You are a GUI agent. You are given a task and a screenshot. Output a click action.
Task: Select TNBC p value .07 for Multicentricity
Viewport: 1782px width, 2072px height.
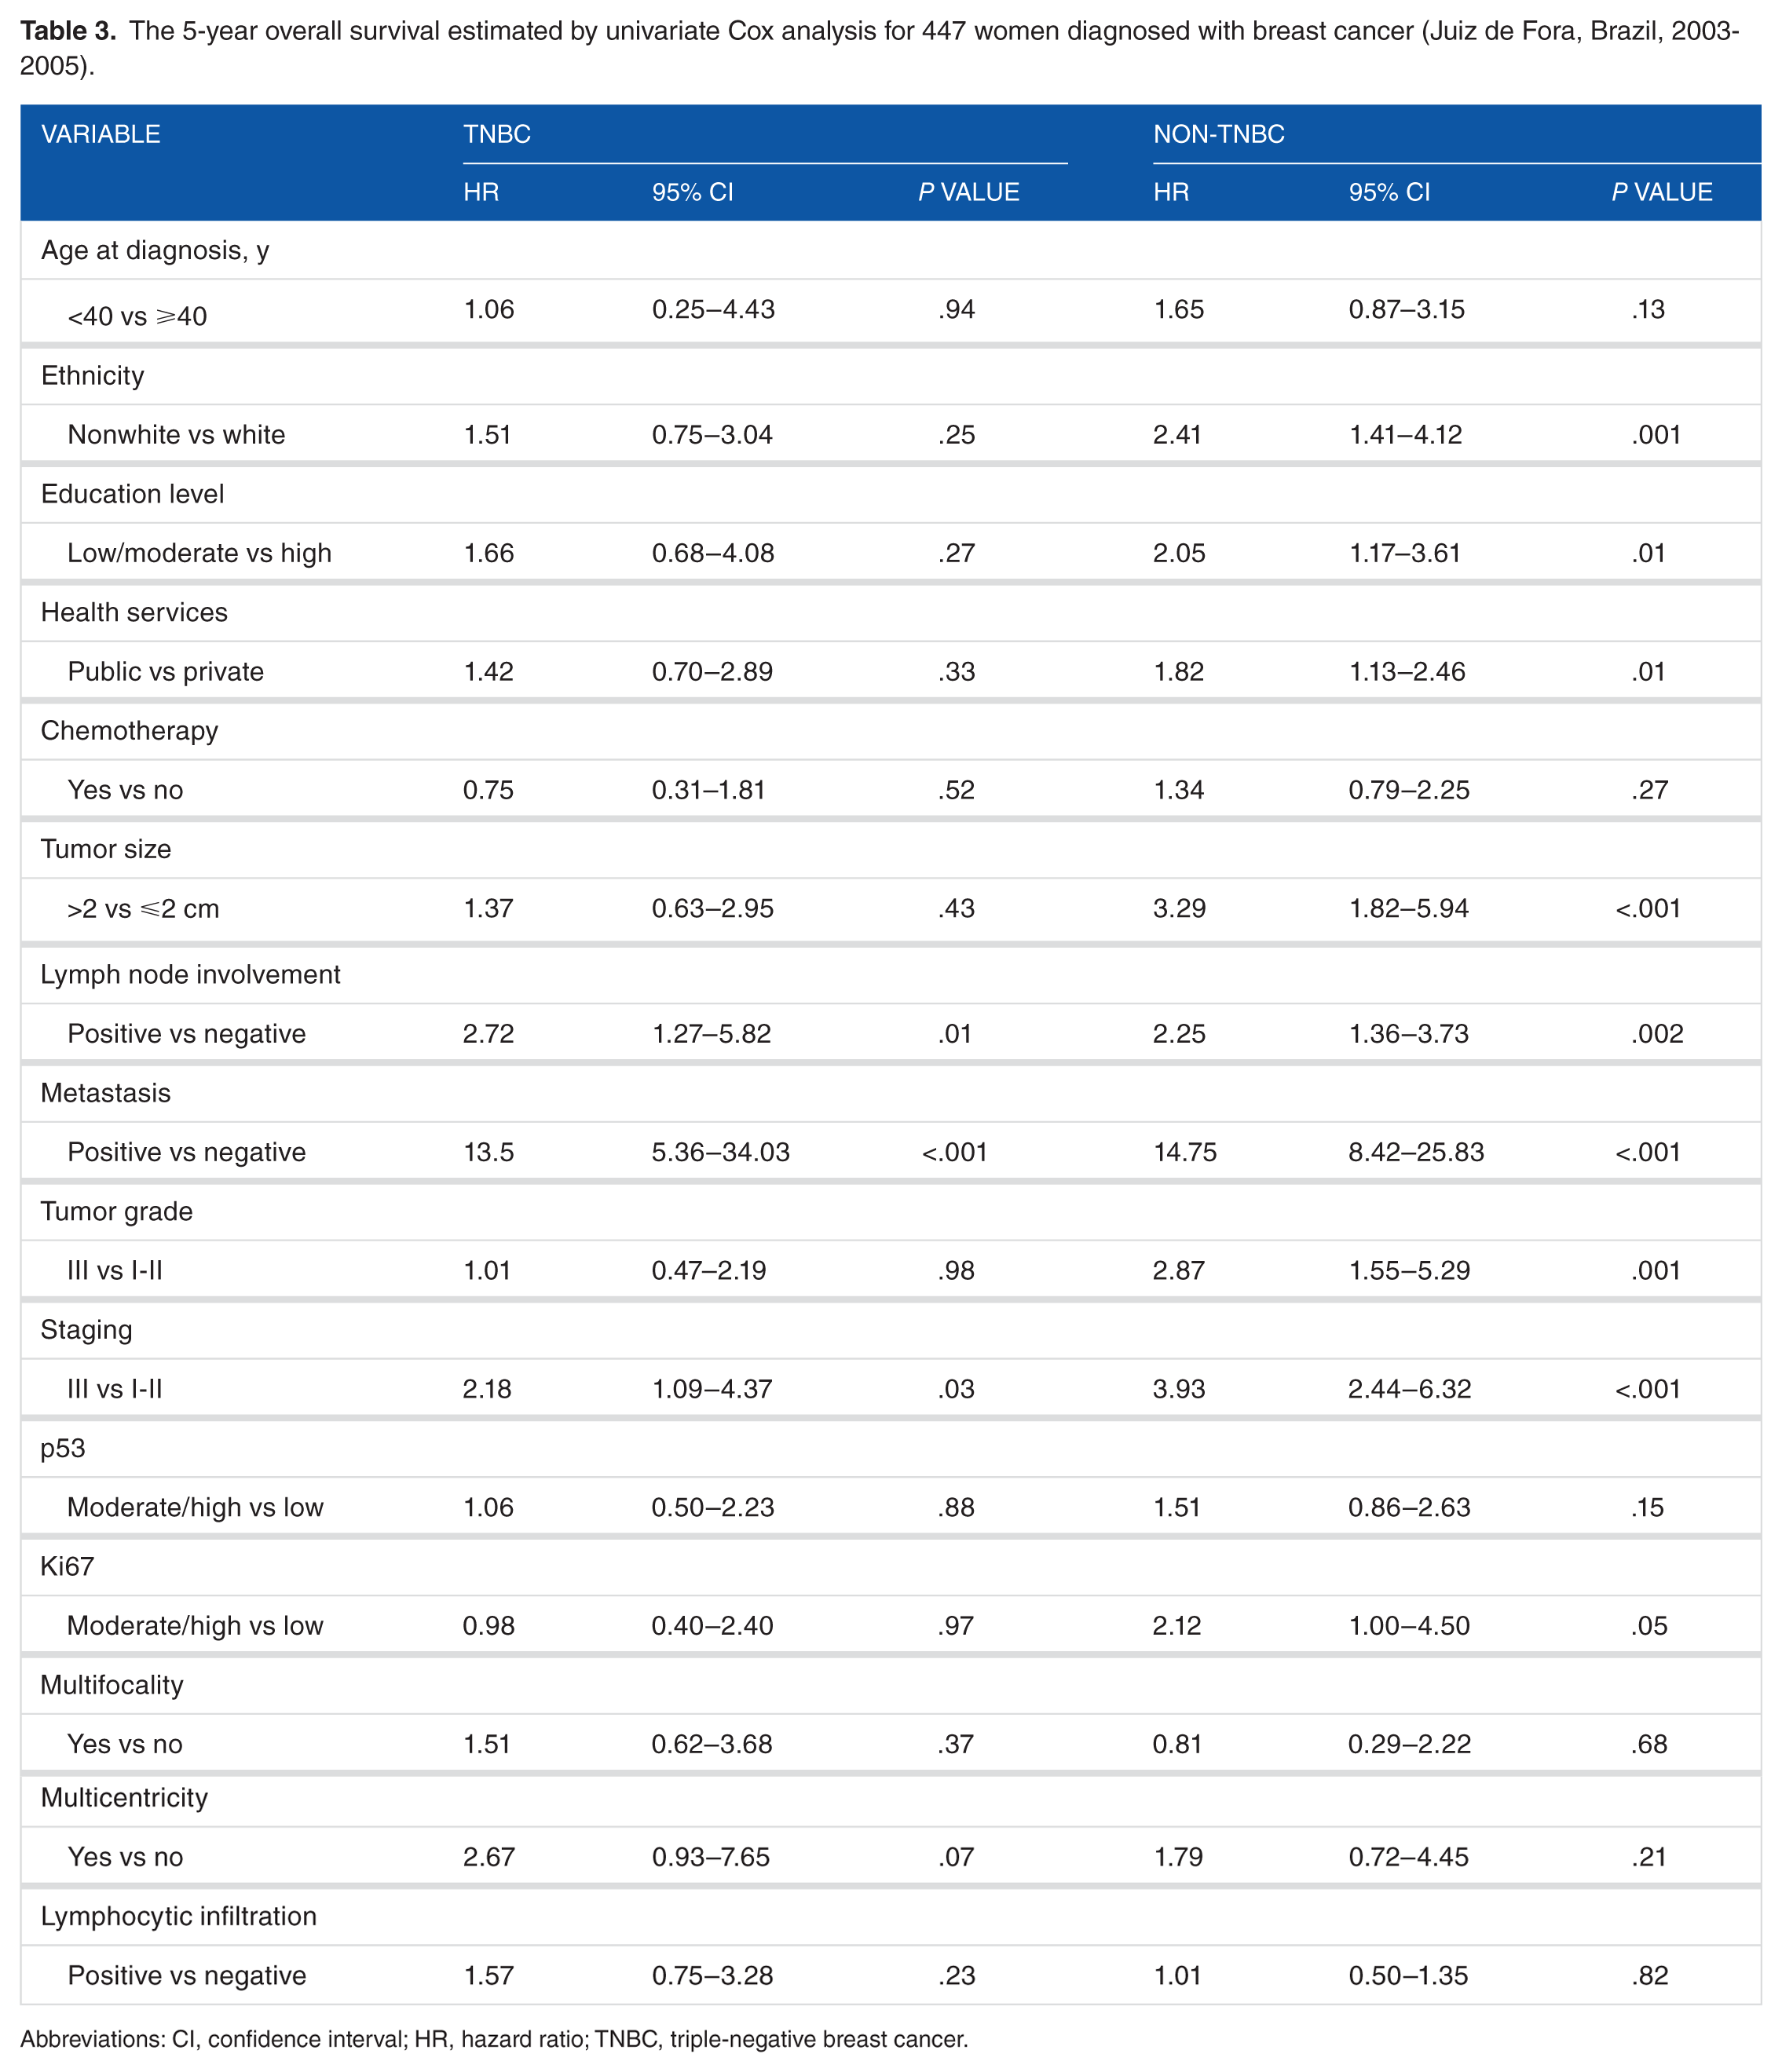[957, 1857]
